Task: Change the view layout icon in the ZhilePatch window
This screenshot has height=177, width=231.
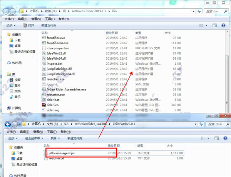Action: 203,138
